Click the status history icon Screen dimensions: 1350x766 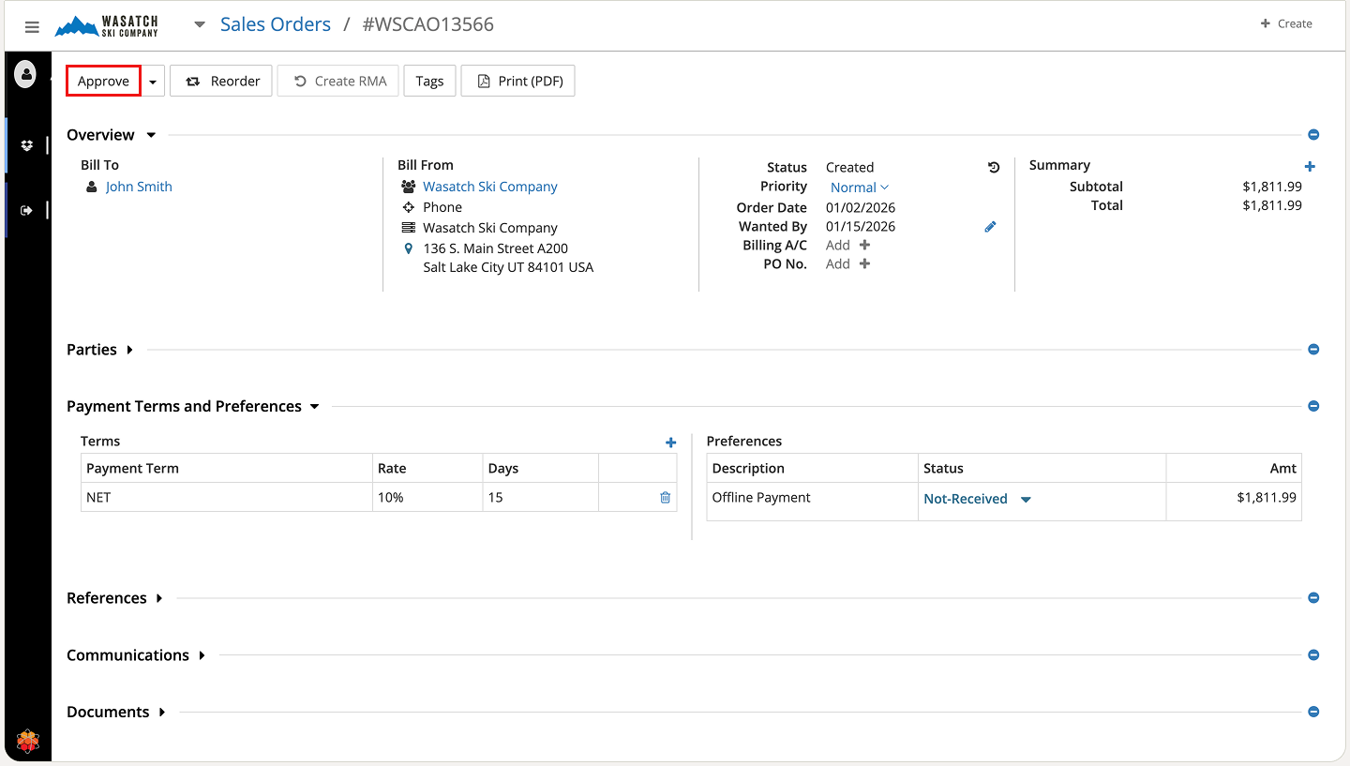point(994,168)
